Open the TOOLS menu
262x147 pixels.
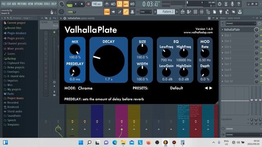47,4
